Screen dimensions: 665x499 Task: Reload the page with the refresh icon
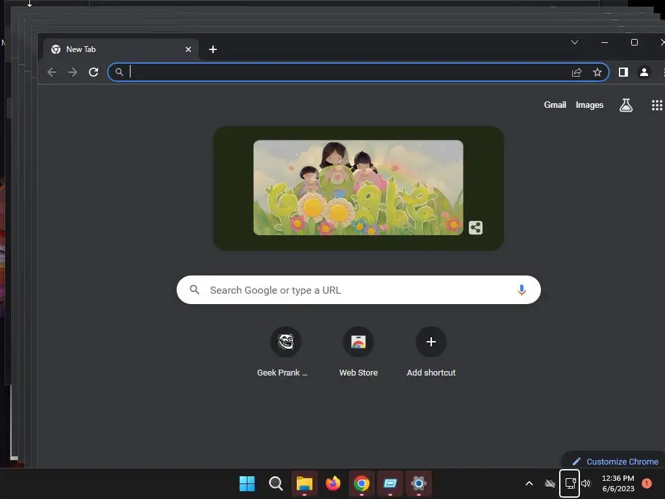tap(94, 72)
